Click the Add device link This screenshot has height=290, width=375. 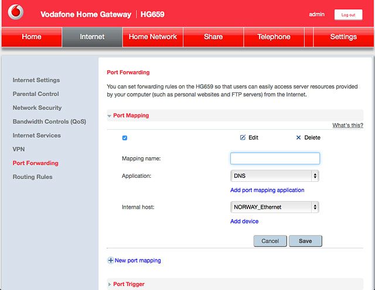pyautogui.click(x=244, y=222)
